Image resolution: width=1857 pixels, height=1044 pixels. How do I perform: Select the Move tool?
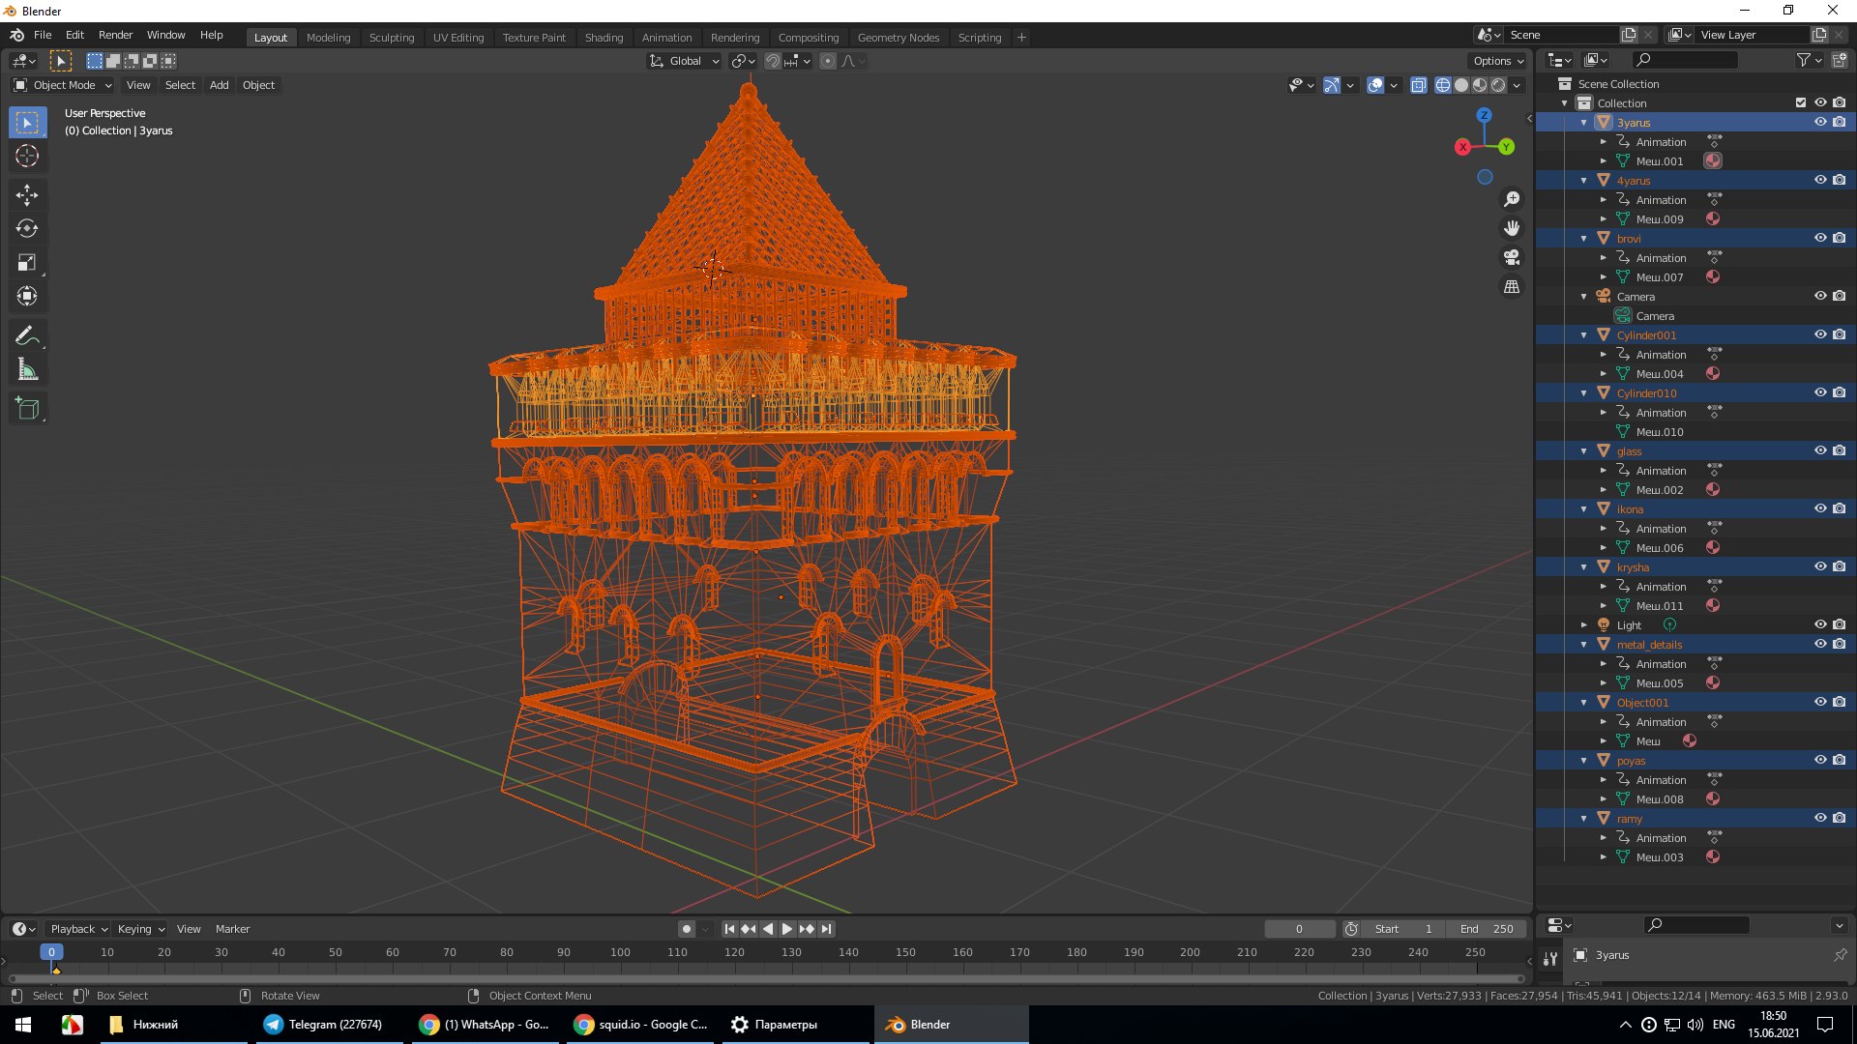tap(27, 195)
